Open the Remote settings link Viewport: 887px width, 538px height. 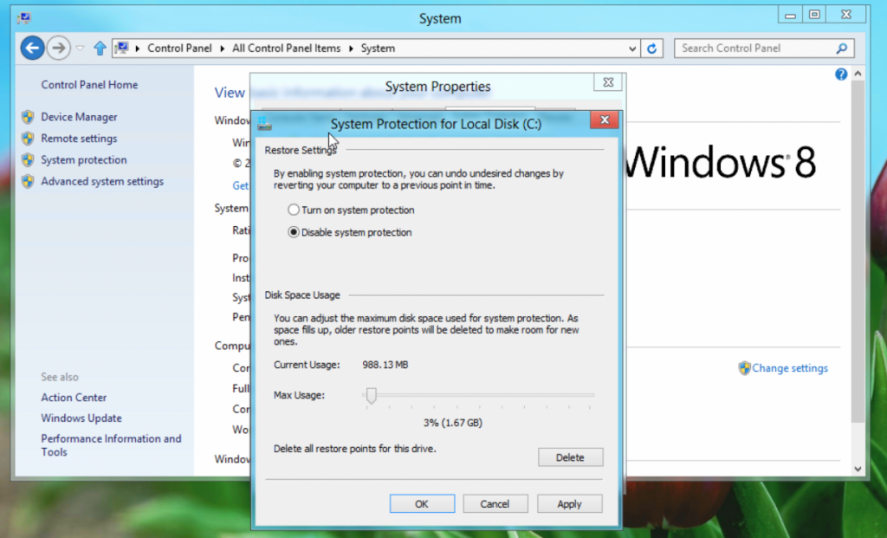coord(79,139)
